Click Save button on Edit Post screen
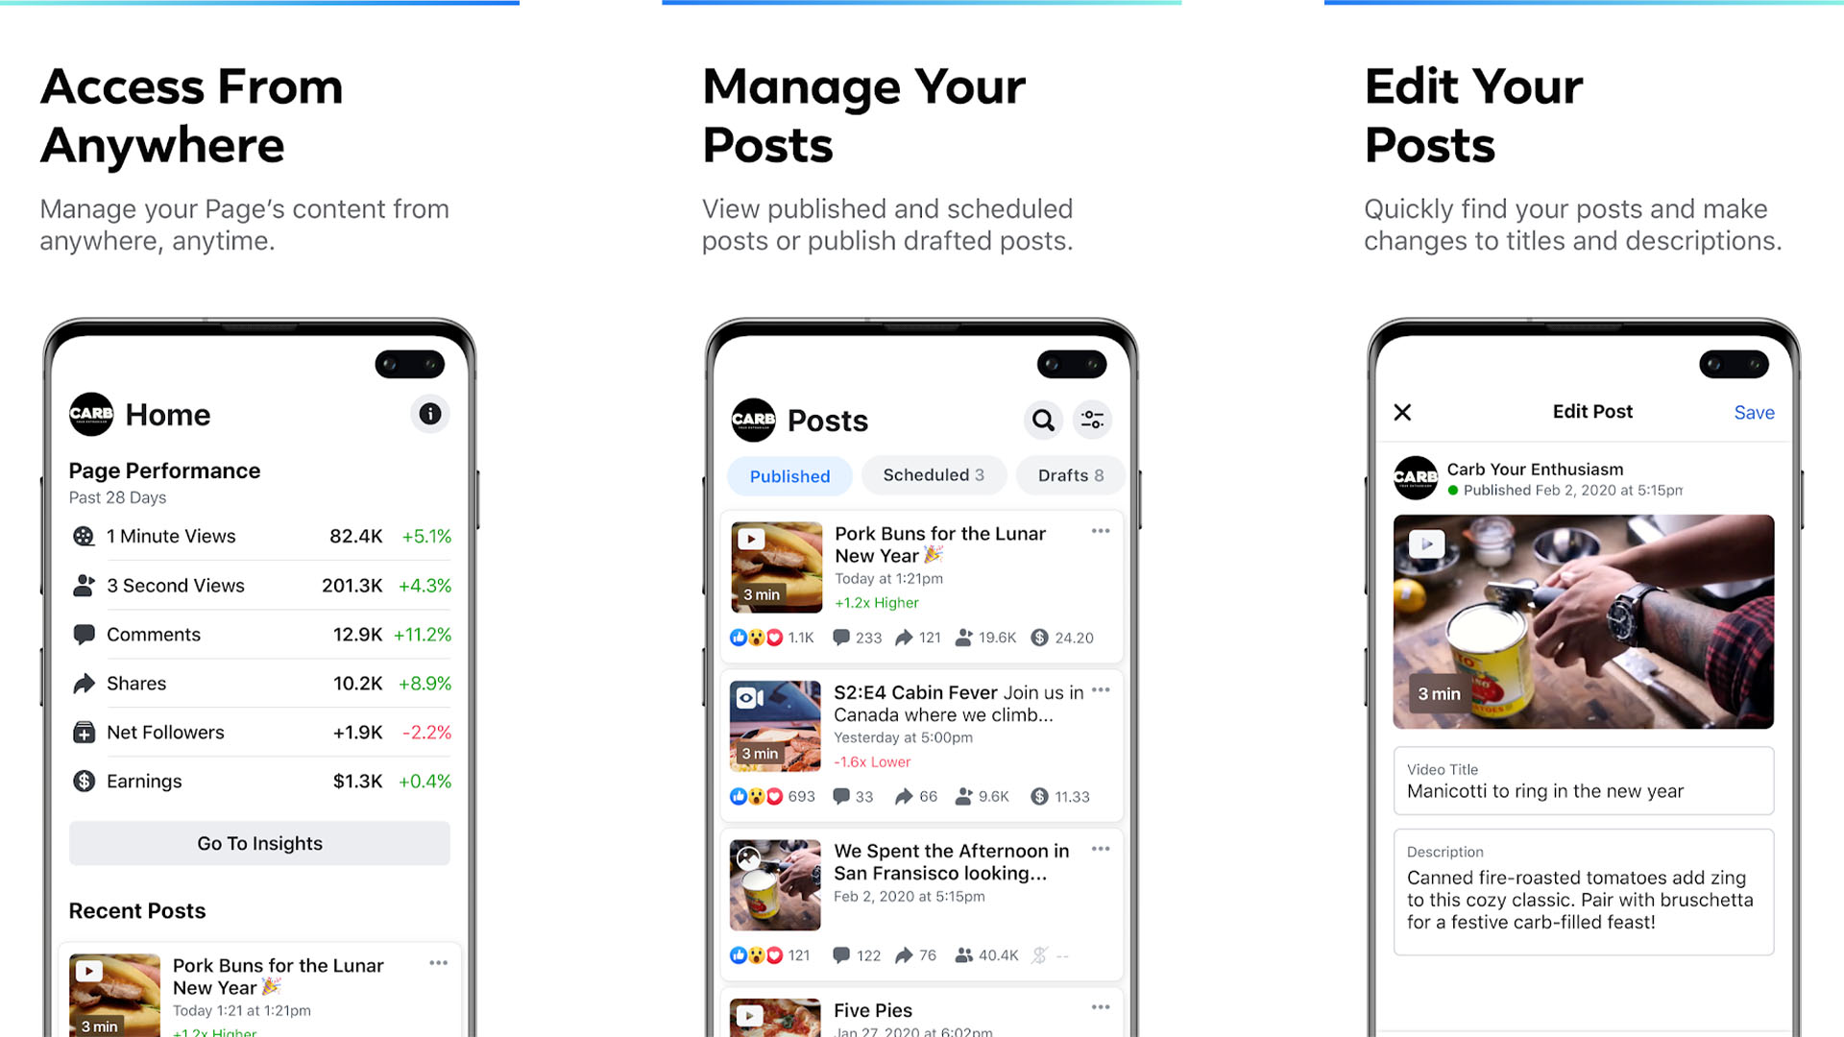Viewport: 1844px width, 1037px height. click(1754, 412)
